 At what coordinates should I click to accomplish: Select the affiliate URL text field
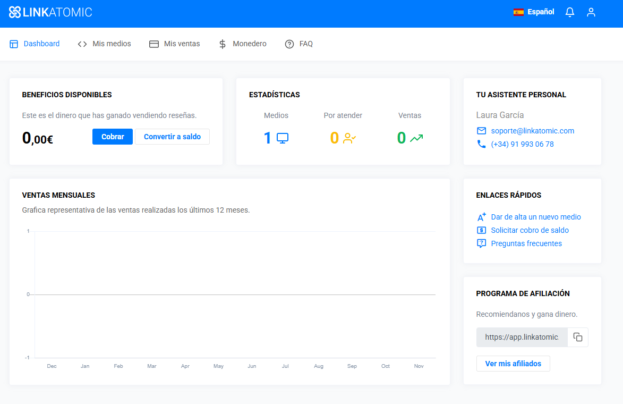(x=522, y=338)
